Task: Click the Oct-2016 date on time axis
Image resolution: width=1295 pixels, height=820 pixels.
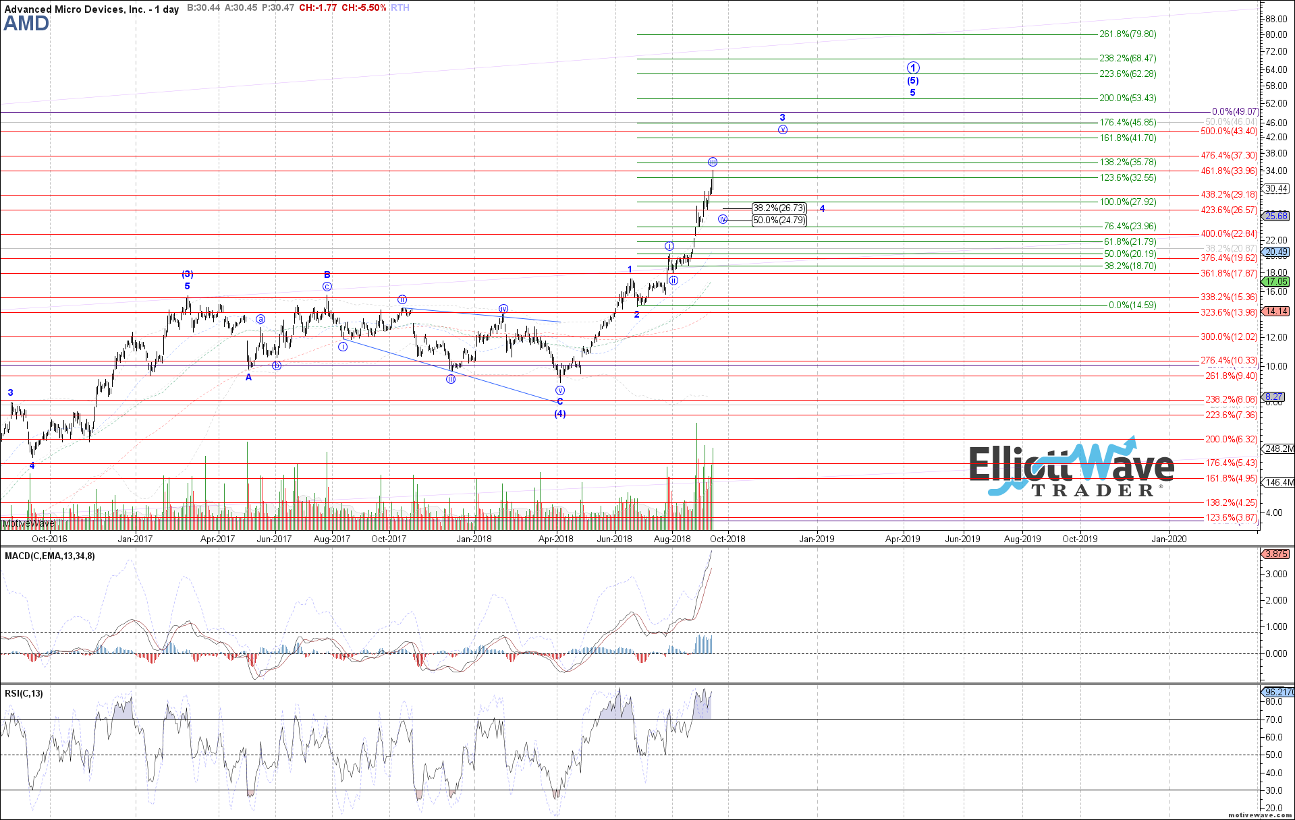Action: coord(49,539)
